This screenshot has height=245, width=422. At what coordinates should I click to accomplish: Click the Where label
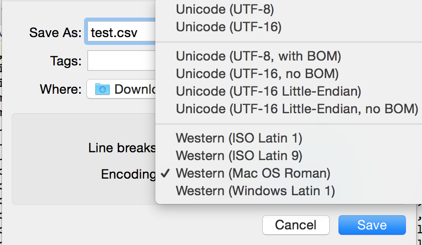click(61, 89)
